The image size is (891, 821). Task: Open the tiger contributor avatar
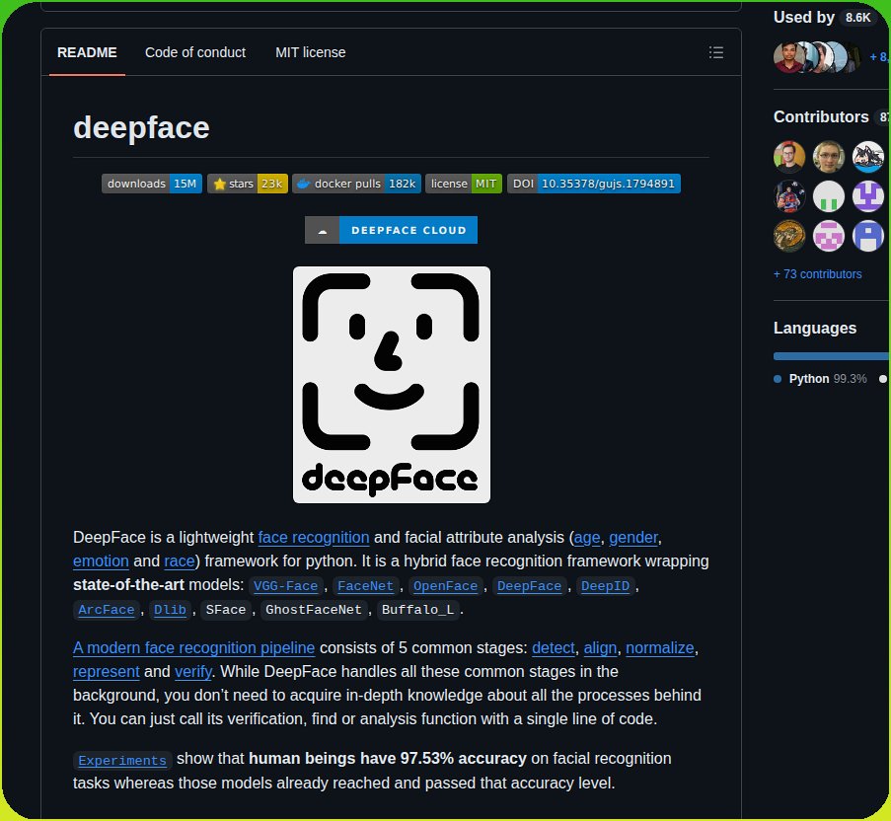788,235
